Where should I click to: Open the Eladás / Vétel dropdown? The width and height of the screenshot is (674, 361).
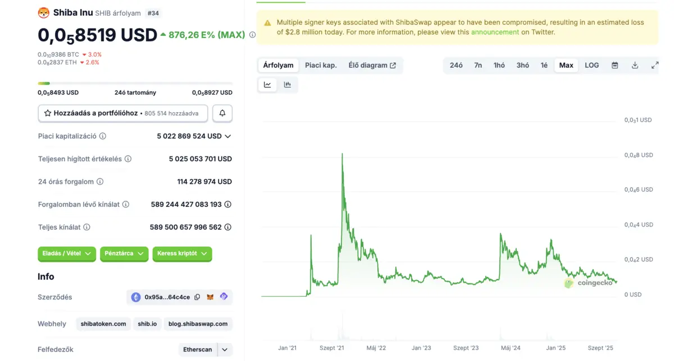[x=67, y=254]
